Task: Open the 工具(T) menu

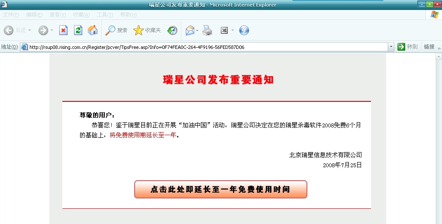Action: click(x=105, y=15)
